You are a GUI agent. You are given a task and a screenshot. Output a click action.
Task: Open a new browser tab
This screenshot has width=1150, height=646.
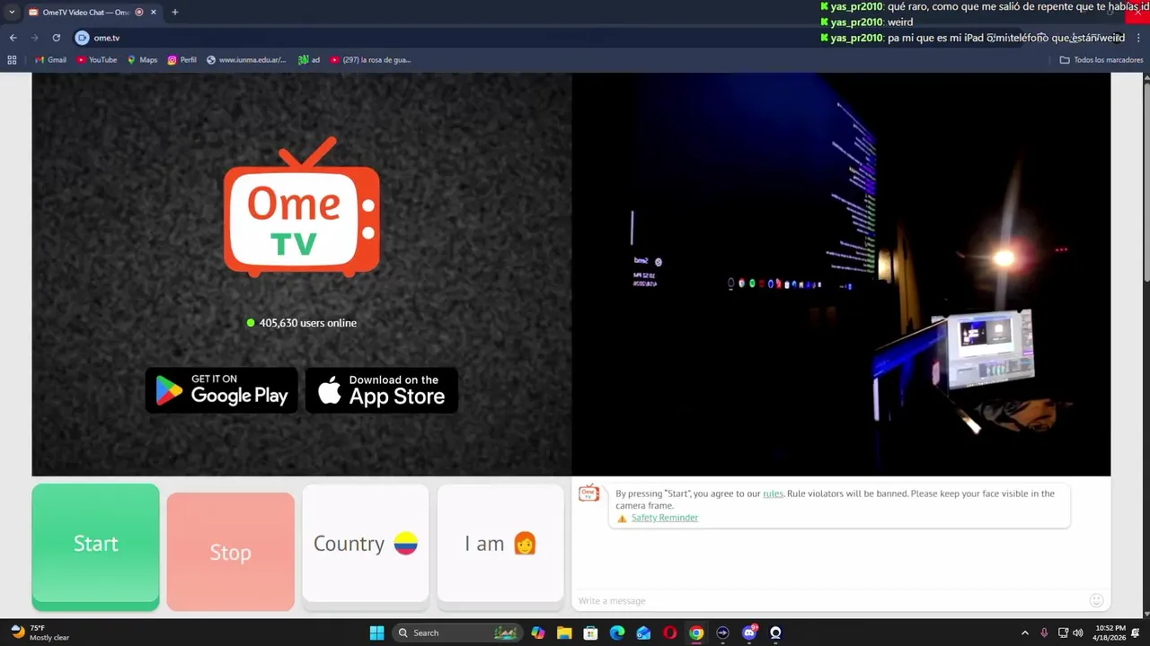[x=174, y=13]
